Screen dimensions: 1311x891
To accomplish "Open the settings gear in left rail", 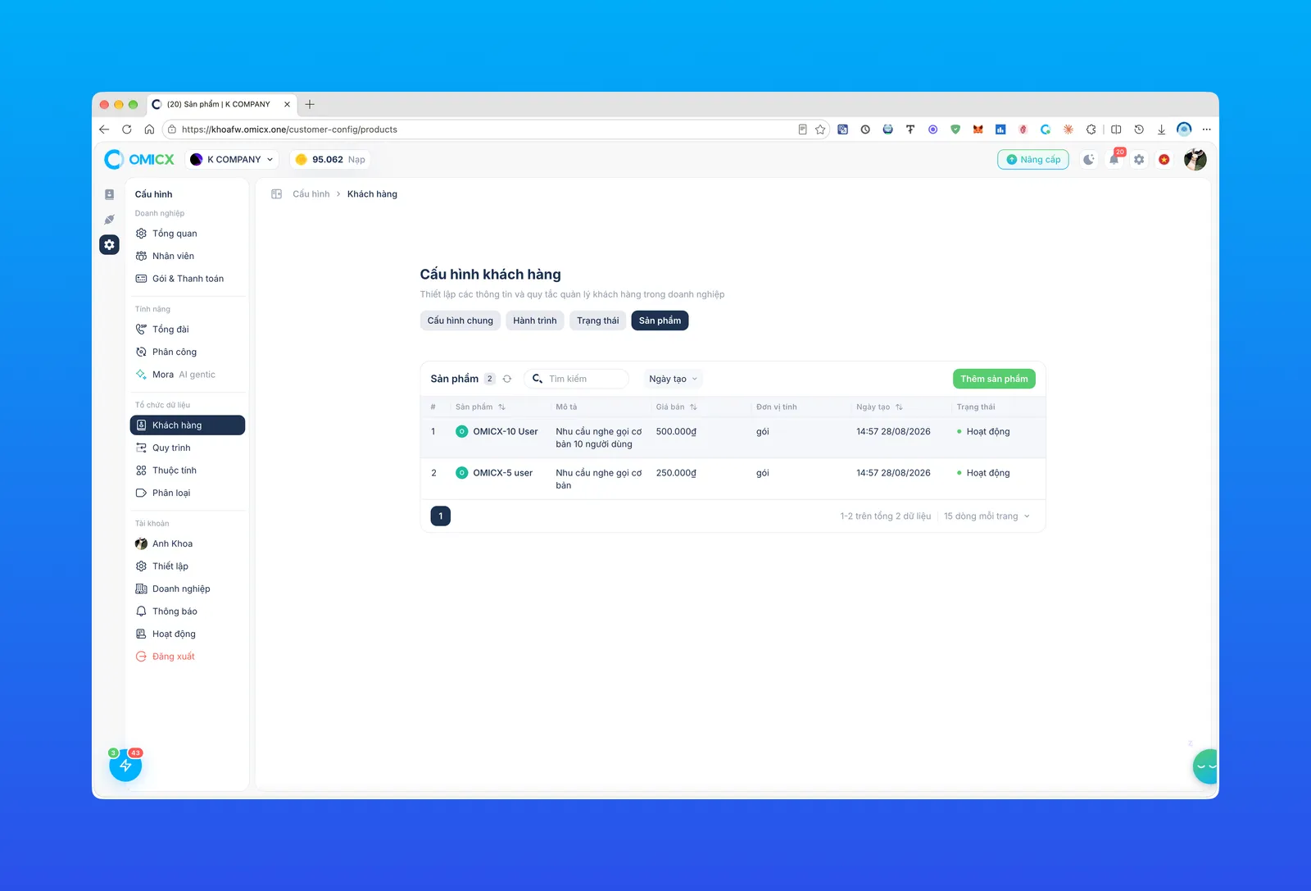I will click(109, 244).
